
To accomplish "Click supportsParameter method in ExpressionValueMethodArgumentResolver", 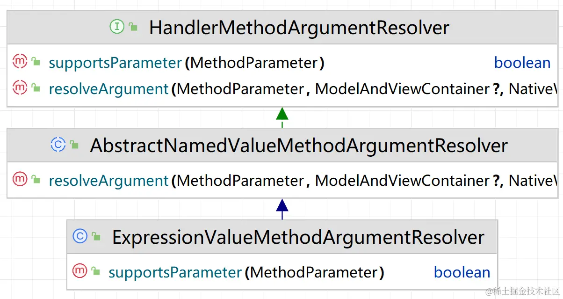I will tap(175, 272).
